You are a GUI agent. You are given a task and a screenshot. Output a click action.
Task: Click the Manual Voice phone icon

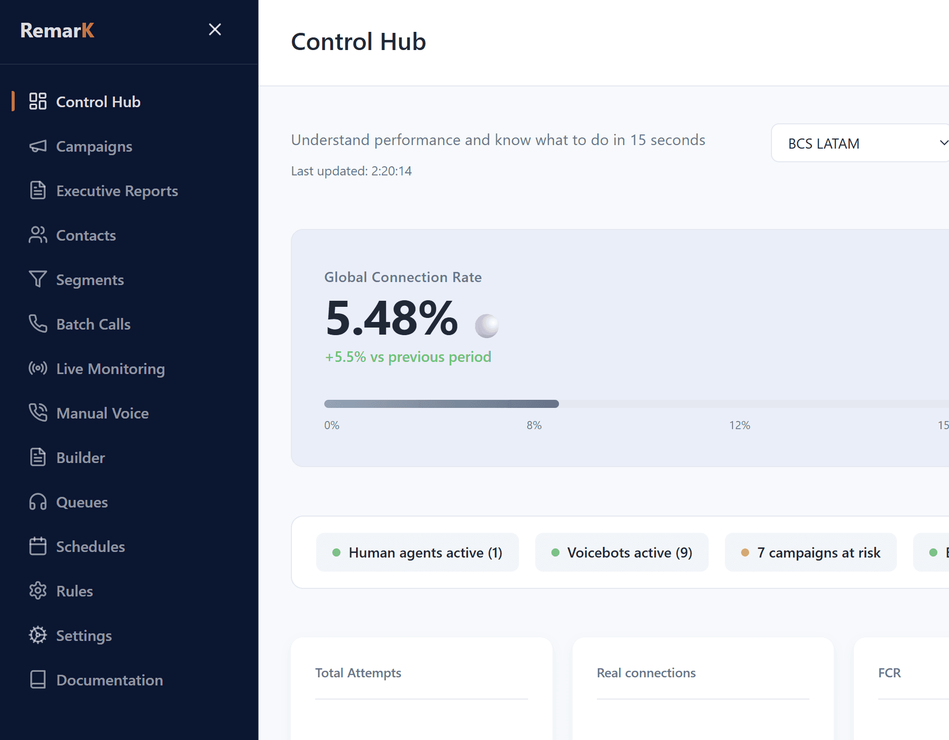click(x=38, y=413)
